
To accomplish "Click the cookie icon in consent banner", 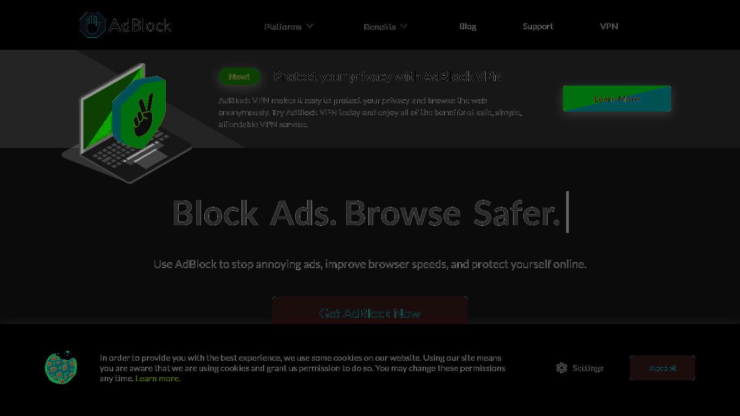I will [x=61, y=367].
